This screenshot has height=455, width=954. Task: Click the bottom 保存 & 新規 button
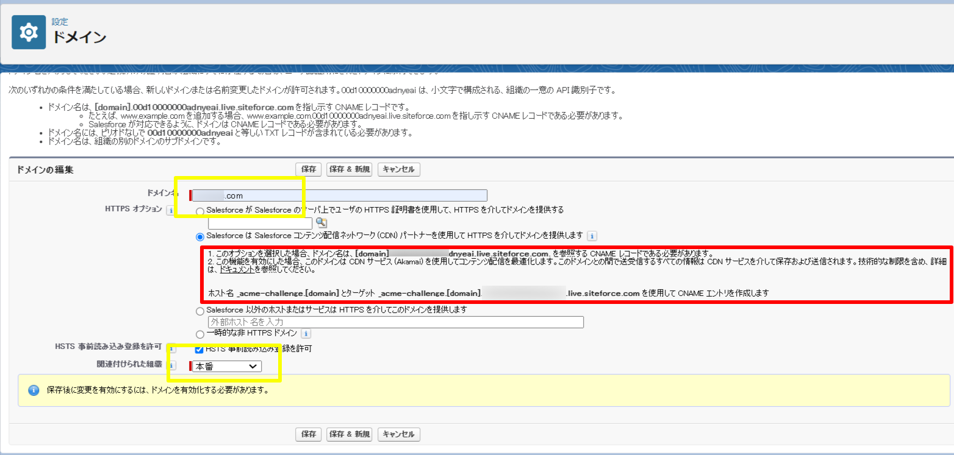tap(350, 434)
